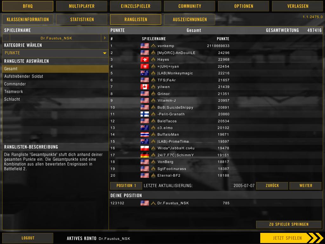Click the rank insignia next to vonkemp
Screen dimensions: 325x244
153,46
